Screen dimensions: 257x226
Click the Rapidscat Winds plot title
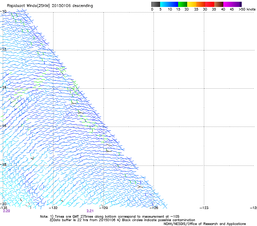[x=50, y=6]
